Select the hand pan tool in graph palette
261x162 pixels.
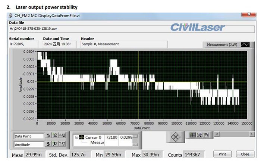[x=205, y=135]
